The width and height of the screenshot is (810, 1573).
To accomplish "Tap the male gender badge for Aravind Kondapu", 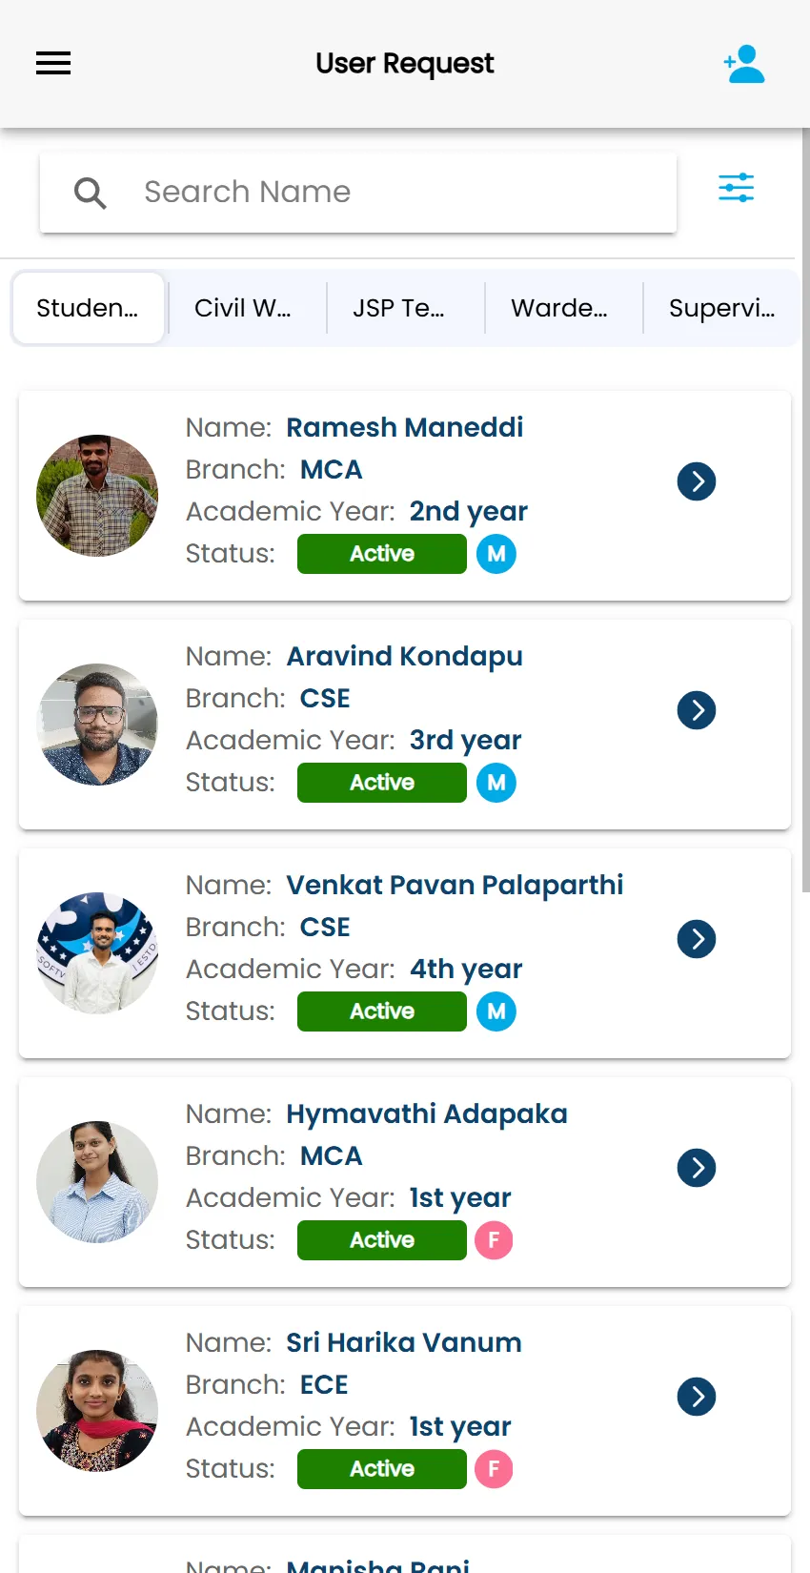I will tap(496, 783).
